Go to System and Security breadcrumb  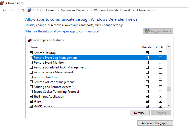(74, 10)
